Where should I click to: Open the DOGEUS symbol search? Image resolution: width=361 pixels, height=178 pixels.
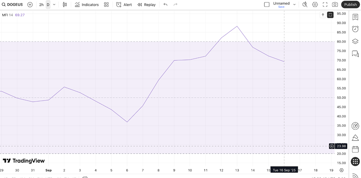(x=13, y=5)
